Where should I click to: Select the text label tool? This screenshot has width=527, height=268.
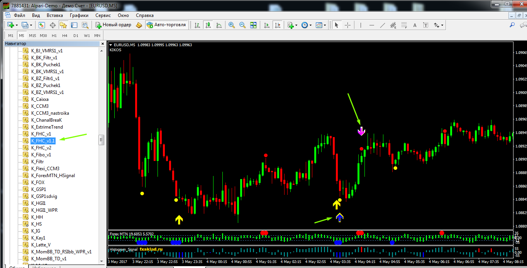click(x=415, y=25)
